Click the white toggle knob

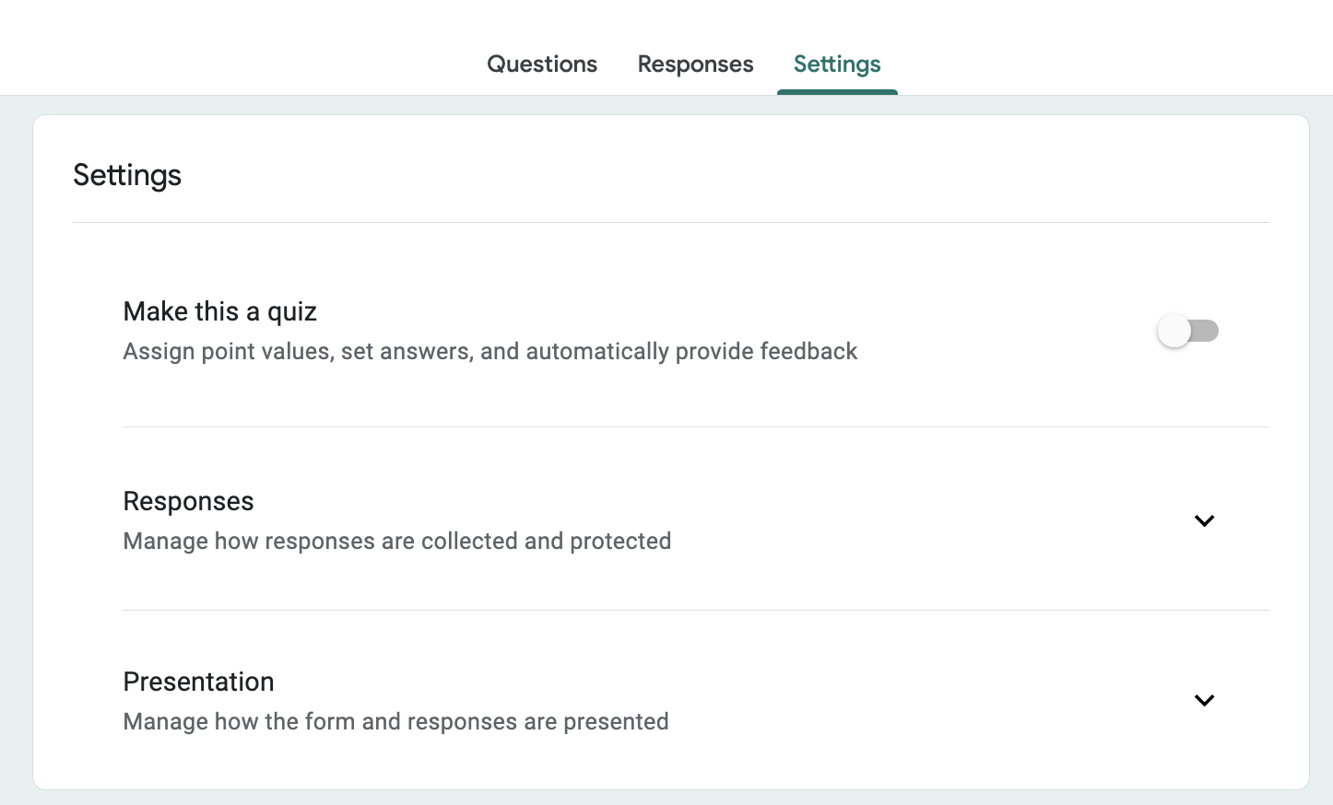pyautogui.click(x=1174, y=330)
